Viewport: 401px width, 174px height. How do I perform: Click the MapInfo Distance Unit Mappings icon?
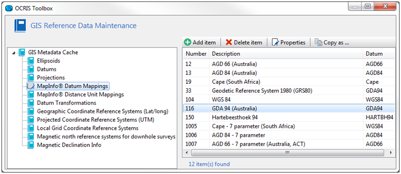click(31, 94)
